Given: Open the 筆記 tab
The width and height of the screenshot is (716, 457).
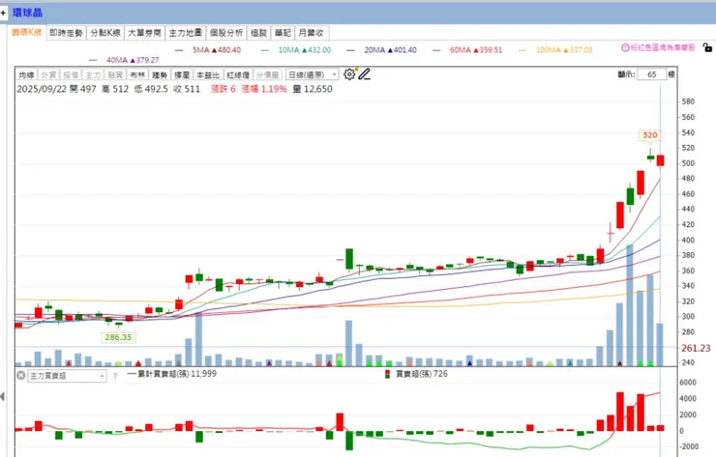Looking at the screenshot, I should 283,33.
